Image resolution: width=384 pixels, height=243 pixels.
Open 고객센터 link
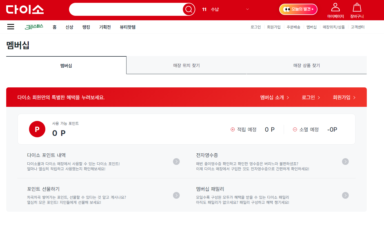click(358, 27)
